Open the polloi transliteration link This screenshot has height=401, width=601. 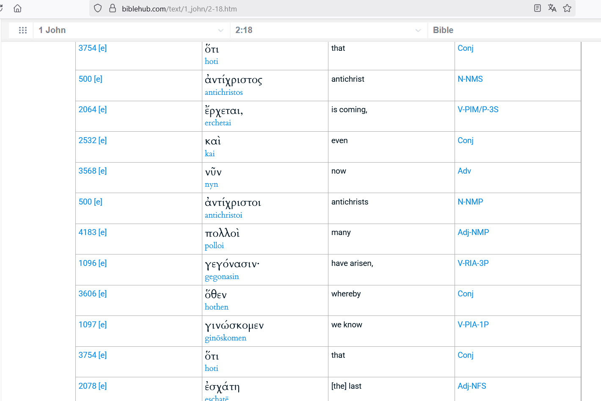pos(214,246)
